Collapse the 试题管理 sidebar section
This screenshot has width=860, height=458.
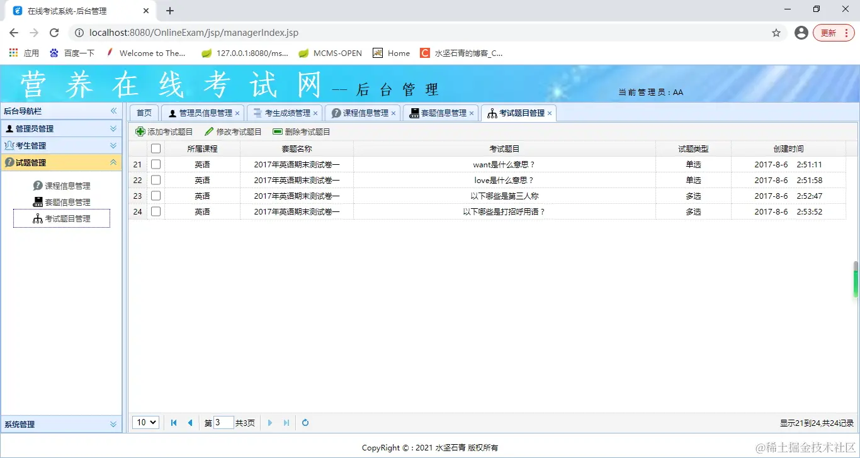click(x=113, y=162)
